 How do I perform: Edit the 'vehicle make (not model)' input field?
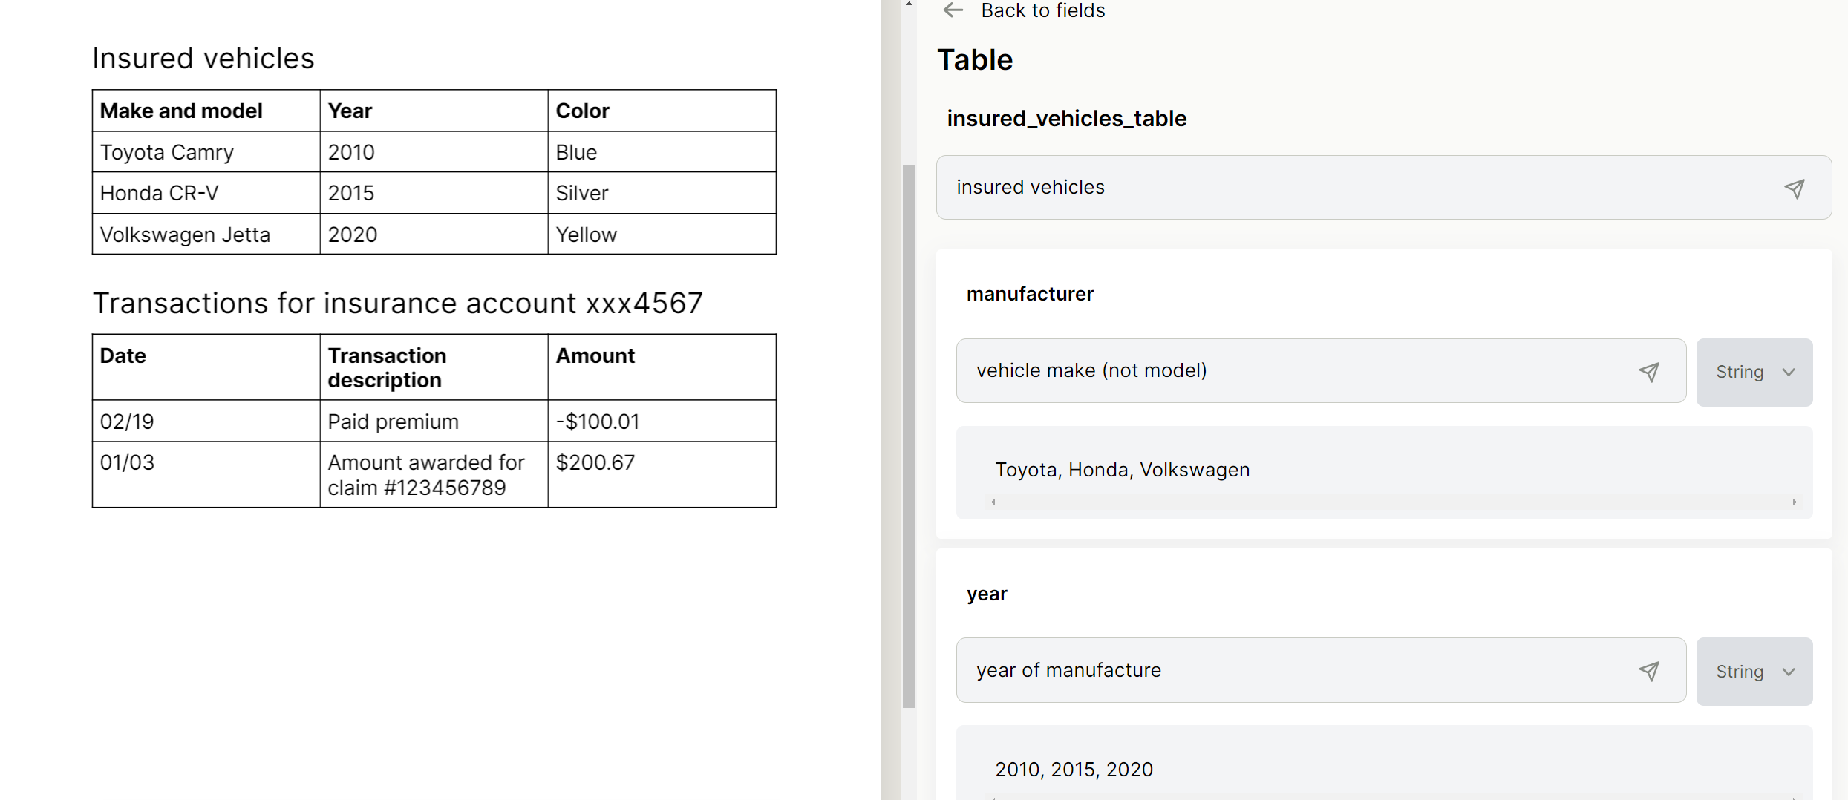coord(1321,371)
